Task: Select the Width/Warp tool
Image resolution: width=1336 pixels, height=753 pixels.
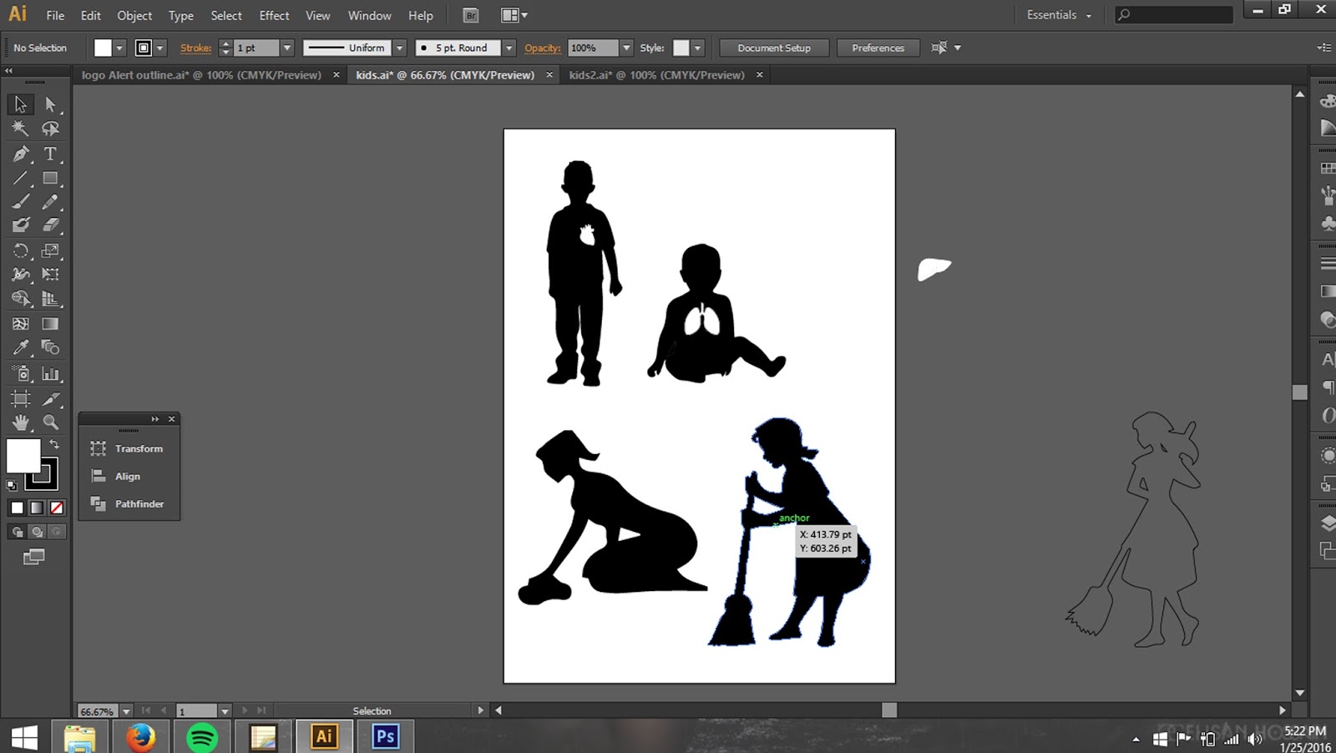Action: 21,274
